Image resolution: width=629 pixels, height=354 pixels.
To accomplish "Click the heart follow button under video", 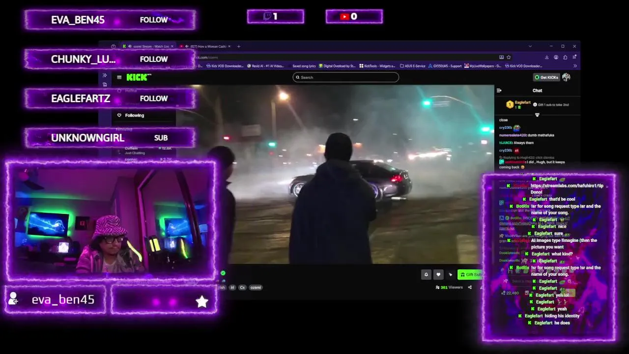I will pyautogui.click(x=438, y=274).
